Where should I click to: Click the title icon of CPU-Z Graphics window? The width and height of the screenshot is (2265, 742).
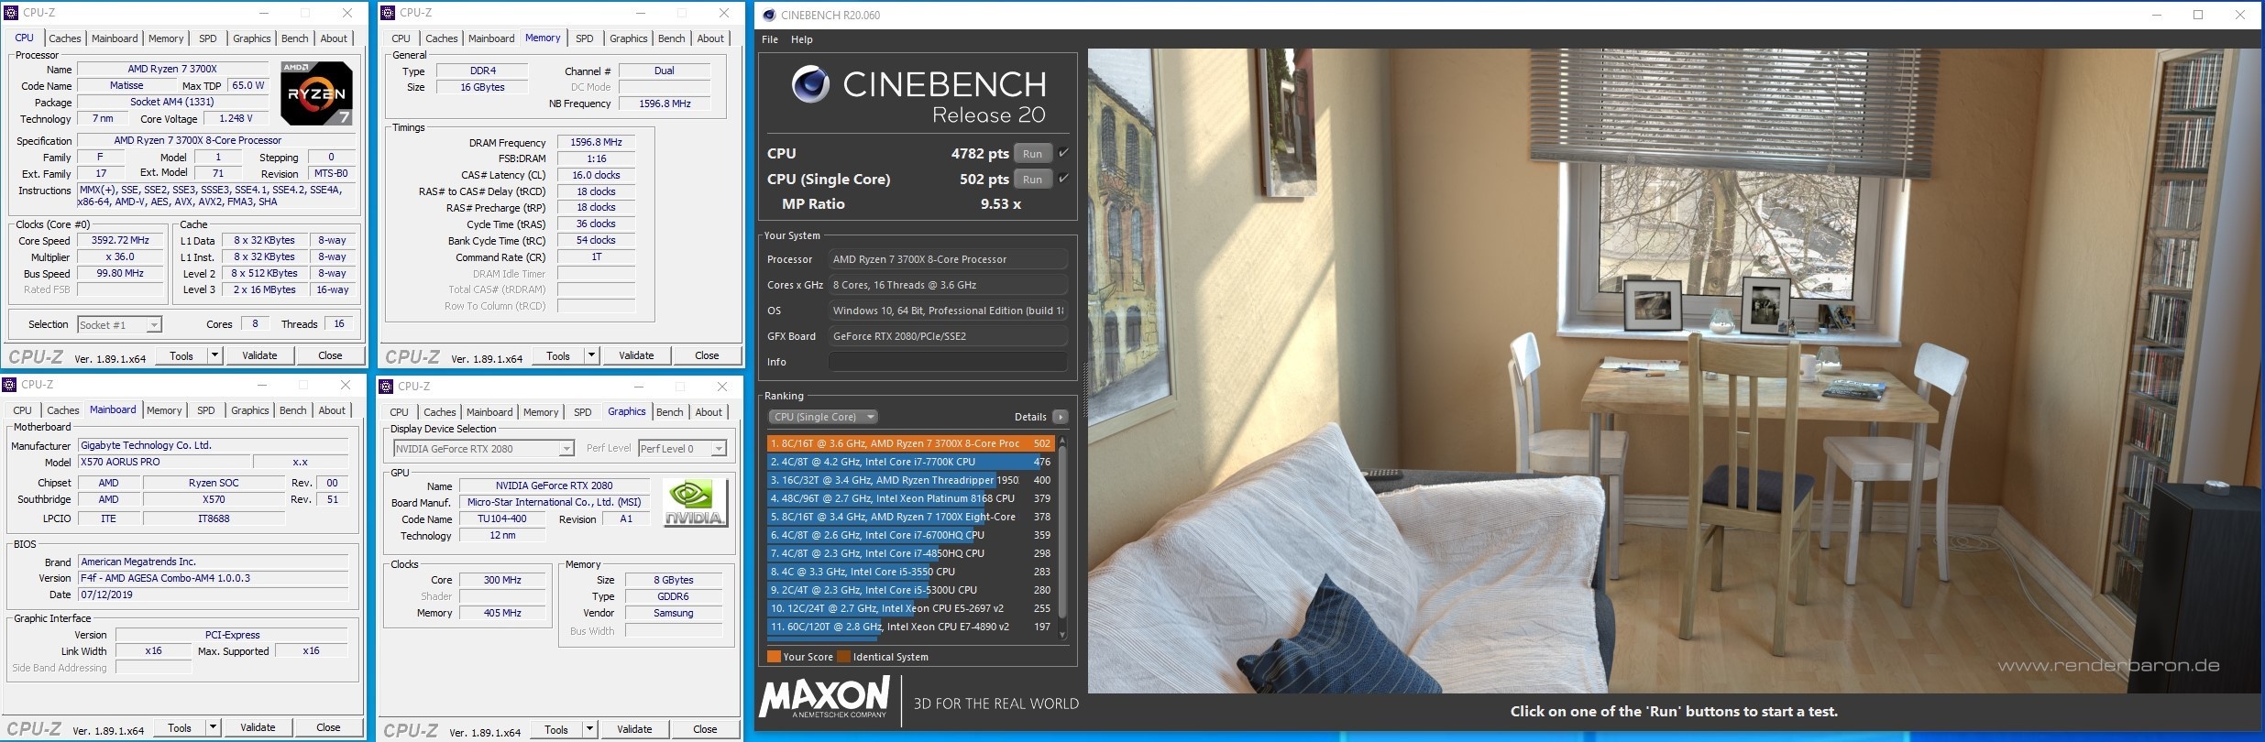[385, 387]
